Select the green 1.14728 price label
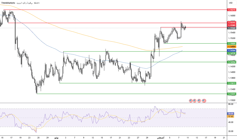Image resolution: width=237 pixels, height=140 pixels. 232,53
